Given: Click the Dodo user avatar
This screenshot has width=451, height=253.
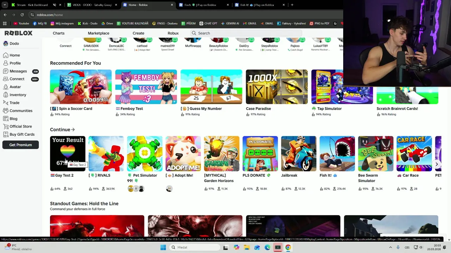Looking at the screenshot, I should tap(6, 44).
